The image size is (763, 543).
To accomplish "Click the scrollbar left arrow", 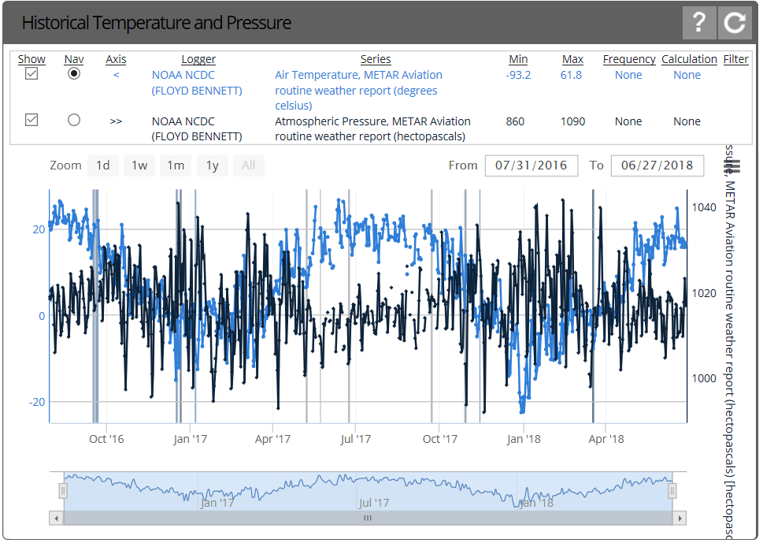I will click(56, 518).
